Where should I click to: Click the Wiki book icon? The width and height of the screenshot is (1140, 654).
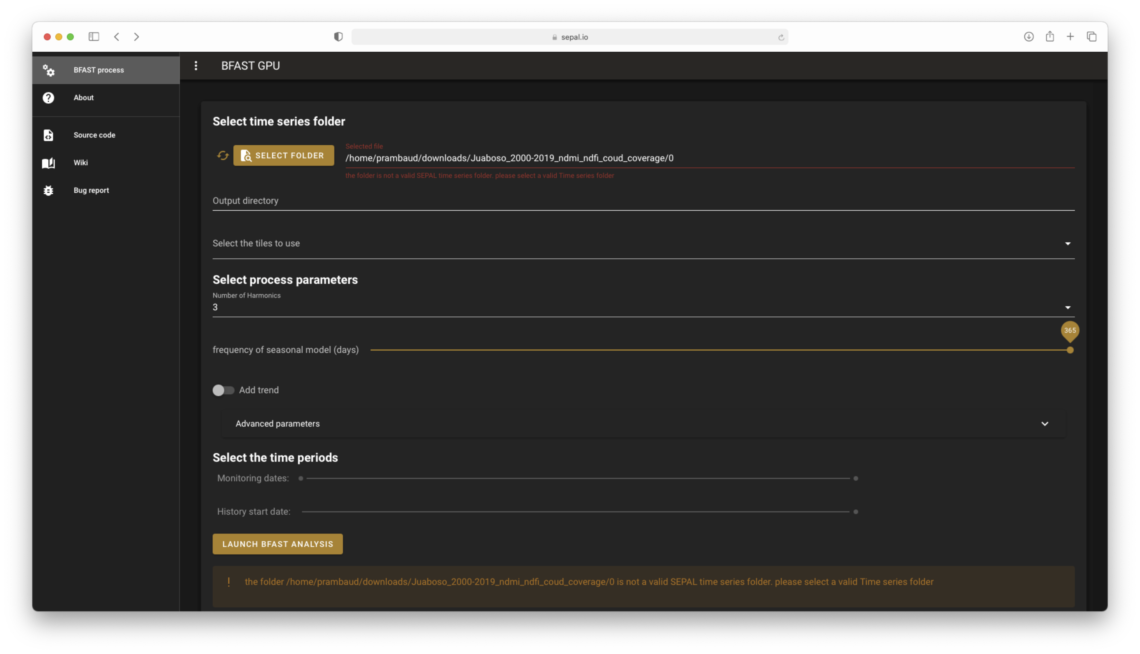tap(48, 163)
